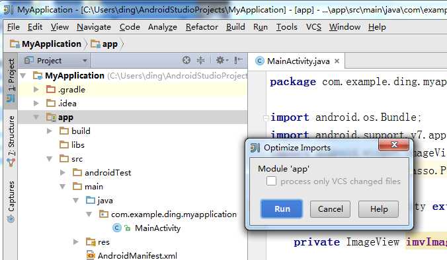
Task: Open the File menu
Action: tap(13, 27)
